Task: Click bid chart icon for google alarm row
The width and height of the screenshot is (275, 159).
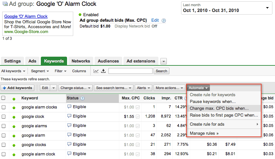Action: pos(138,135)
